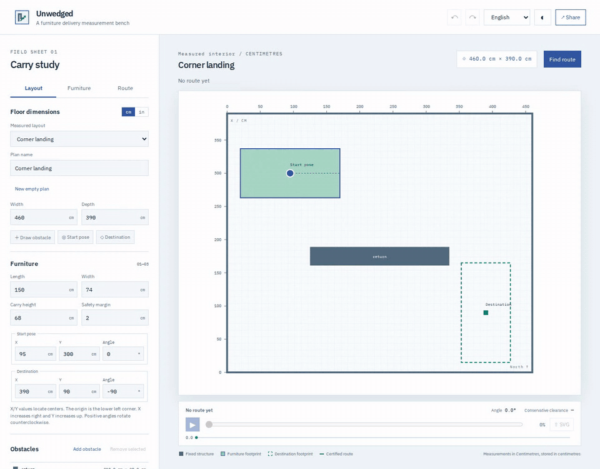Click the undo arrow icon
Viewport: 600px width, 469px height.
click(x=454, y=18)
